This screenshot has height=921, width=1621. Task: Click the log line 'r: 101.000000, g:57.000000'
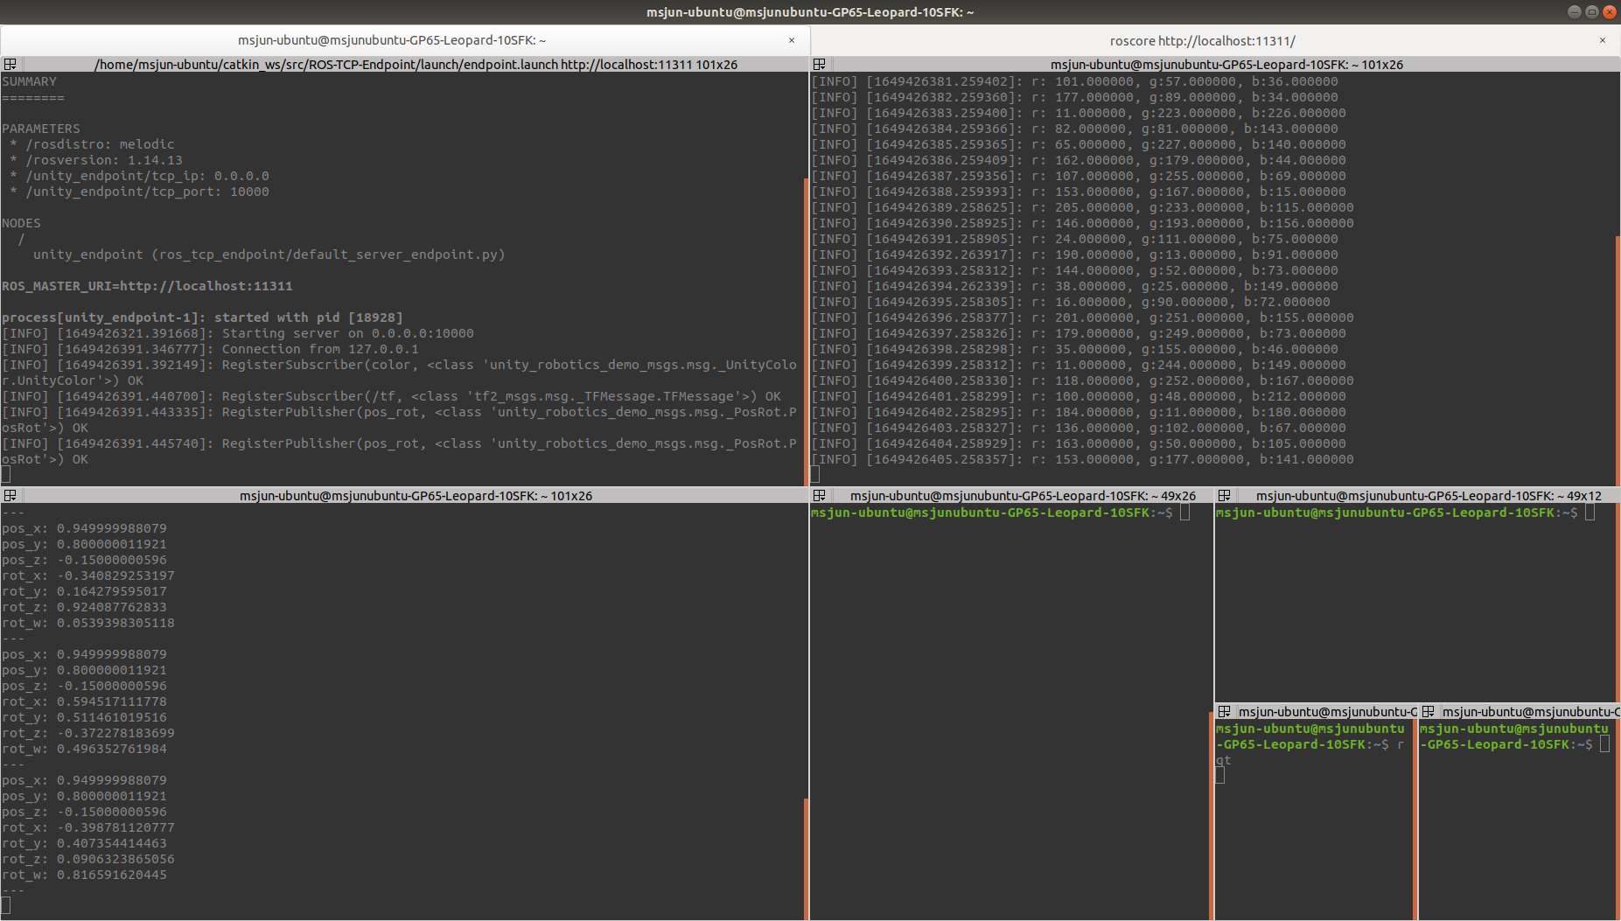tap(1075, 81)
